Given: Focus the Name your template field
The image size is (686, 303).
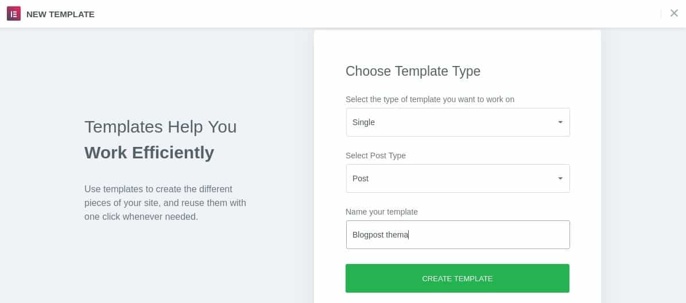Looking at the screenshot, I should (458, 235).
